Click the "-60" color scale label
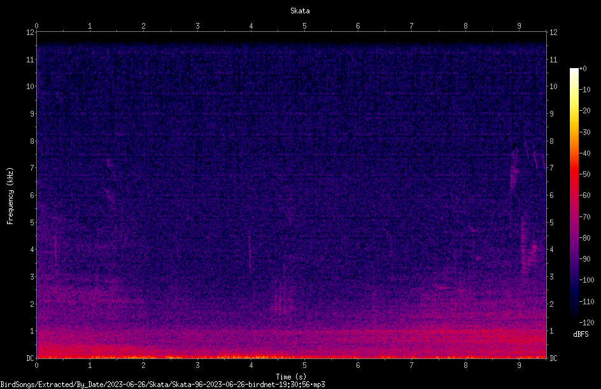This screenshot has width=601, height=389. click(584, 195)
